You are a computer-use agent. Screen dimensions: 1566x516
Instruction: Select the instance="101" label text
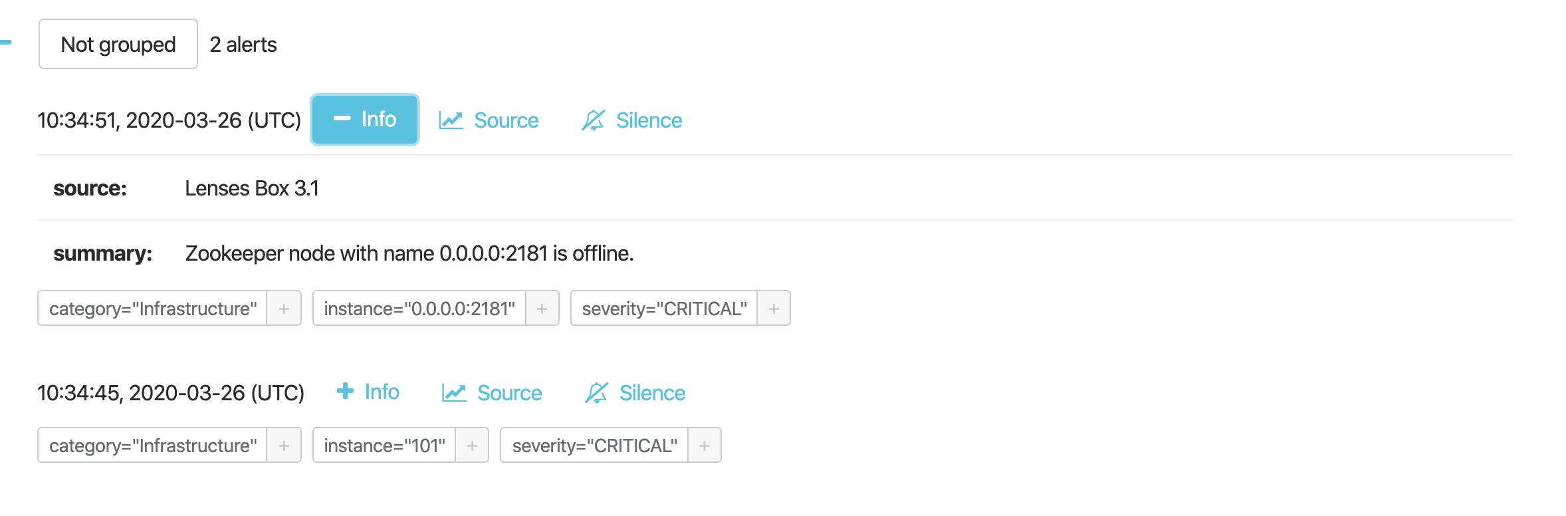tap(384, 446)
